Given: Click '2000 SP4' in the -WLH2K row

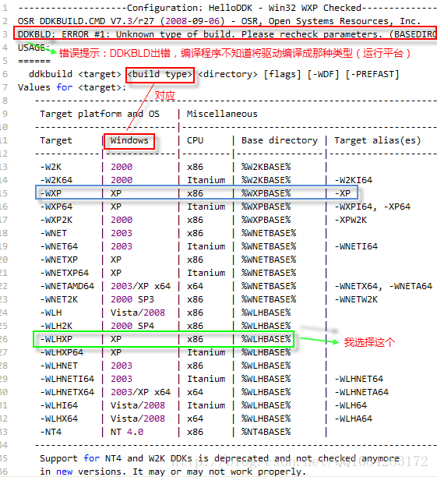Looking at the screenshot, I should point(132,326).
